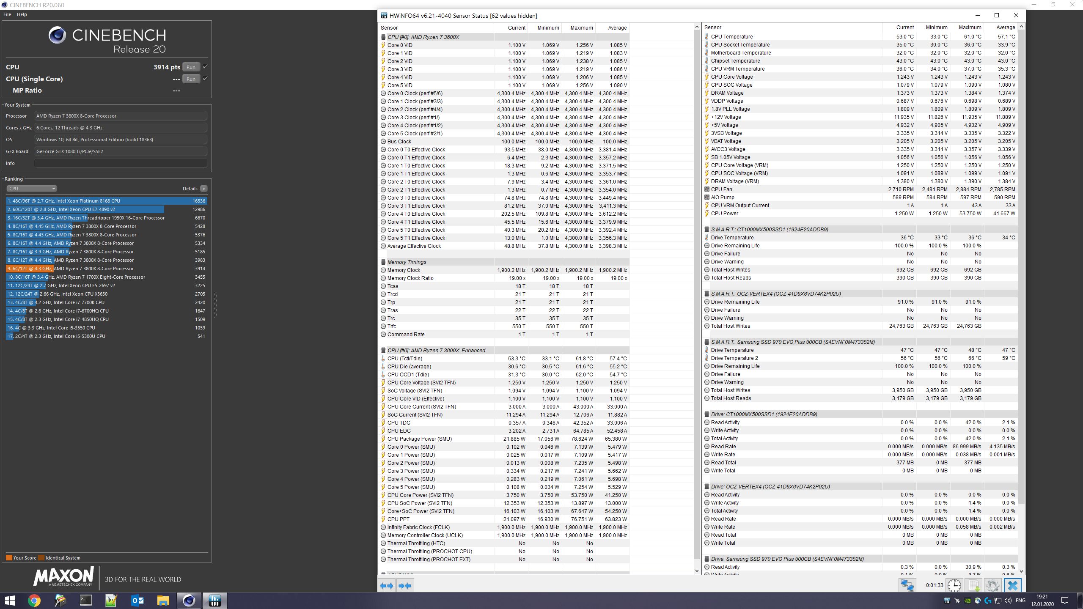1083x609 pixels.
Task: Click the shrink columns blue arrows icon
Action: pos(405,586)
